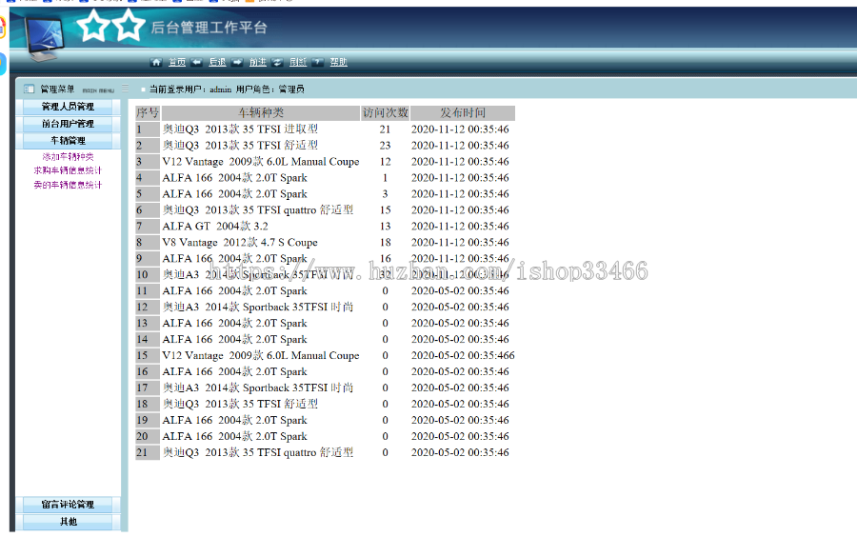This screenshot has width=857, height=537.
Task: Click the striped collapse handle beside MAIN MENU
Action: pos(125,89)
